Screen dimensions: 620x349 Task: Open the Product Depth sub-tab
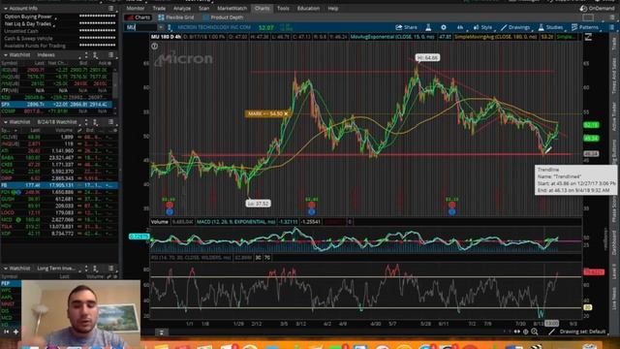[x=223, y=17]
